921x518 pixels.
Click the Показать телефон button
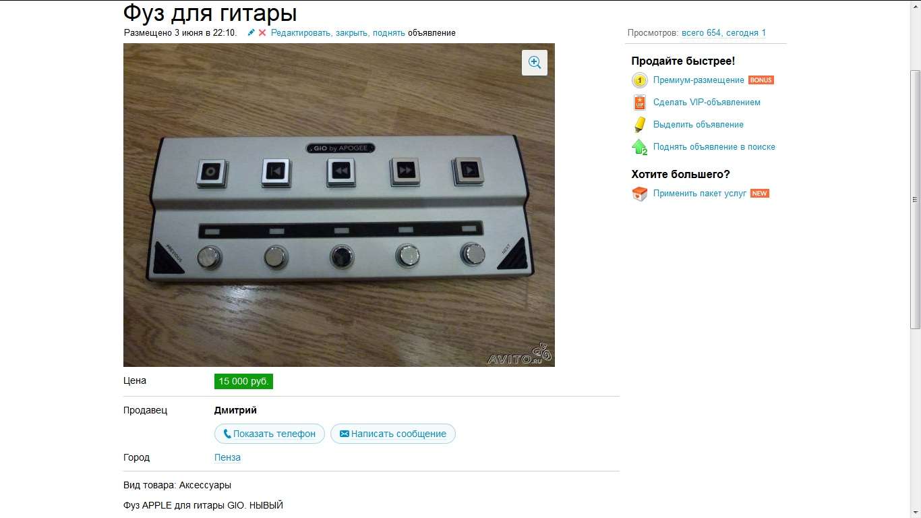270,434
